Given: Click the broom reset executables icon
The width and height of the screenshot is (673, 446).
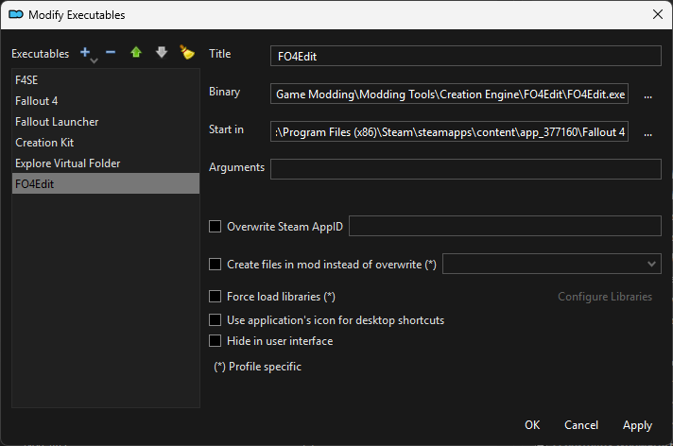Looking at the screenshot, I should pyautogui.click(x=187, y=53).
